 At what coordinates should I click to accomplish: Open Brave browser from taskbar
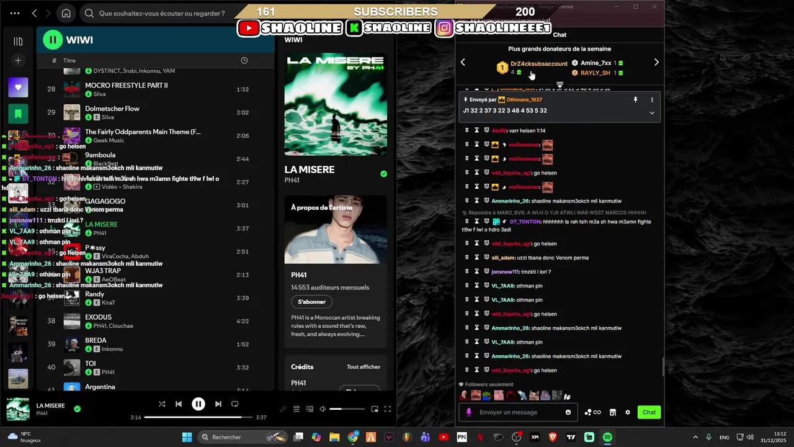click(x=553, y=437)
